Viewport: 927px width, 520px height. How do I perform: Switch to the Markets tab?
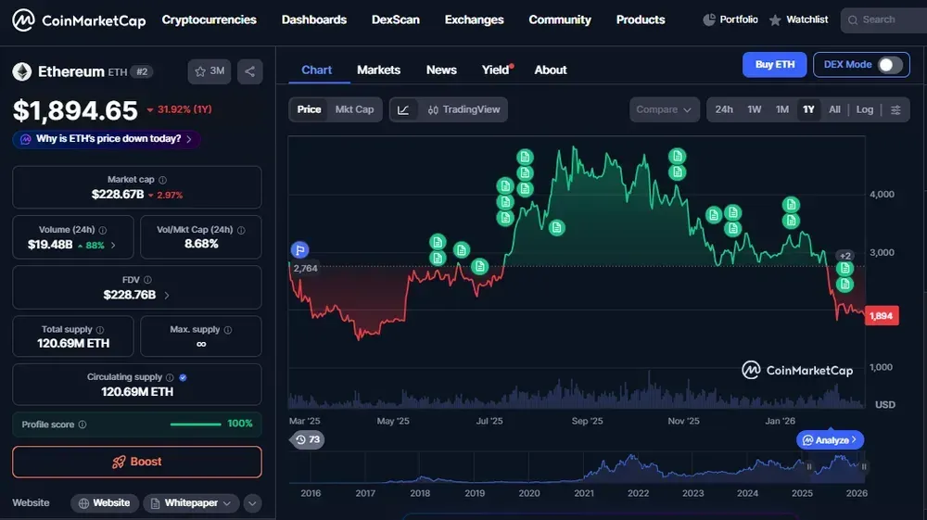pyautogui.click(x=378, y=70)
